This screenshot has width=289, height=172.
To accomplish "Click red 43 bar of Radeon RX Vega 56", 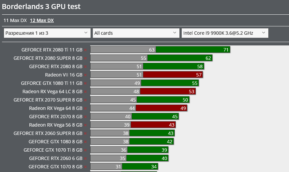I will point(153,125).
